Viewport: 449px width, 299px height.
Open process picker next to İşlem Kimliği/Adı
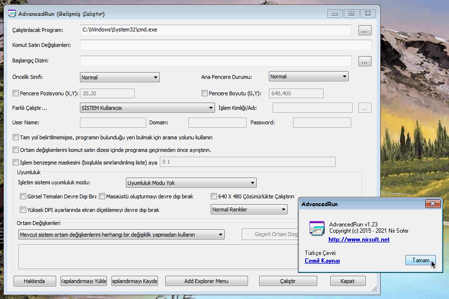click(365, 108)
